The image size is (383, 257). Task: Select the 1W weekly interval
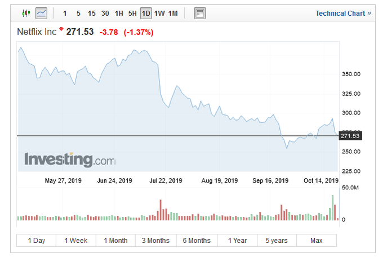click(159, 13)
